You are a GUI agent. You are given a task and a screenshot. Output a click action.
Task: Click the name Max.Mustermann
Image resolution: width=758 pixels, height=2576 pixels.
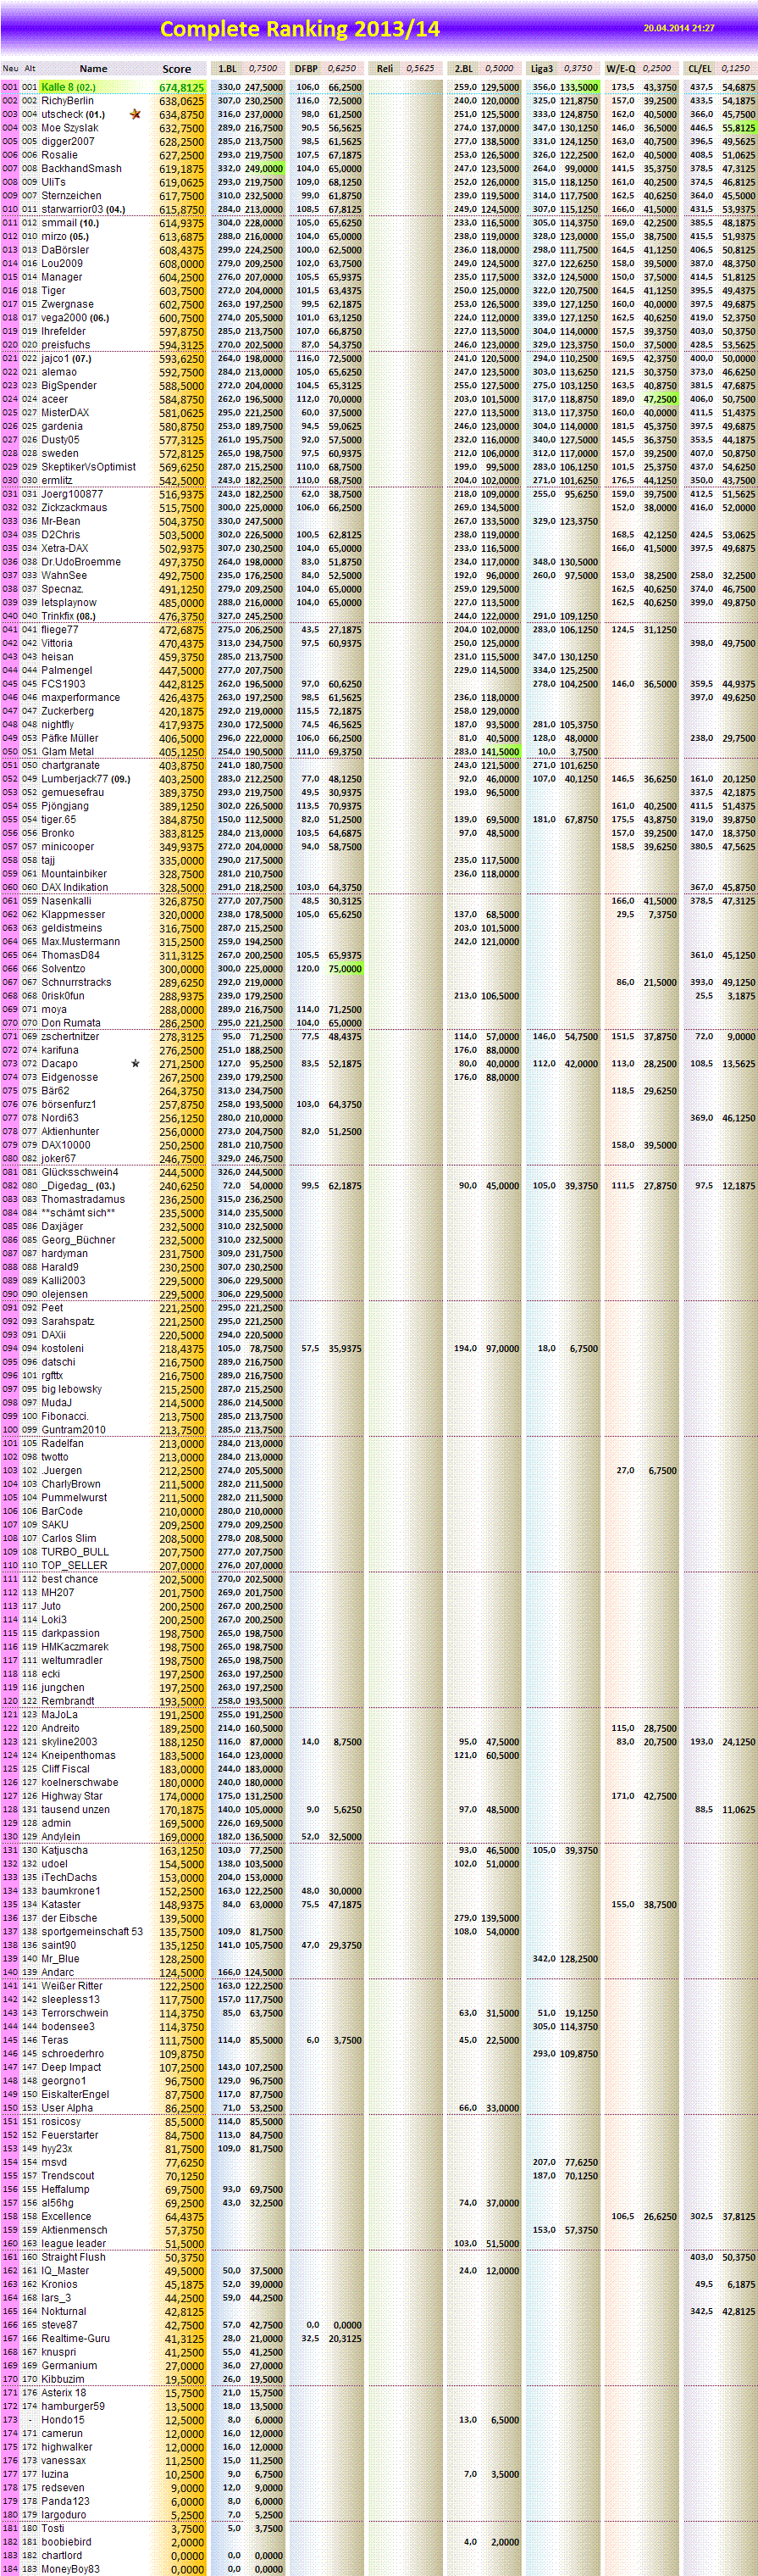[x=81, y=941]
